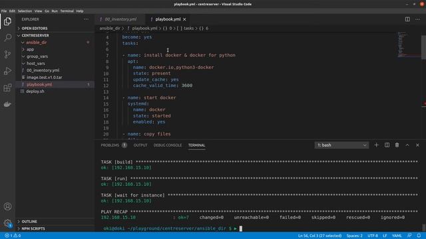Open the Search view in activity bar
Viewport: 426px width, 239px height.
7,38
